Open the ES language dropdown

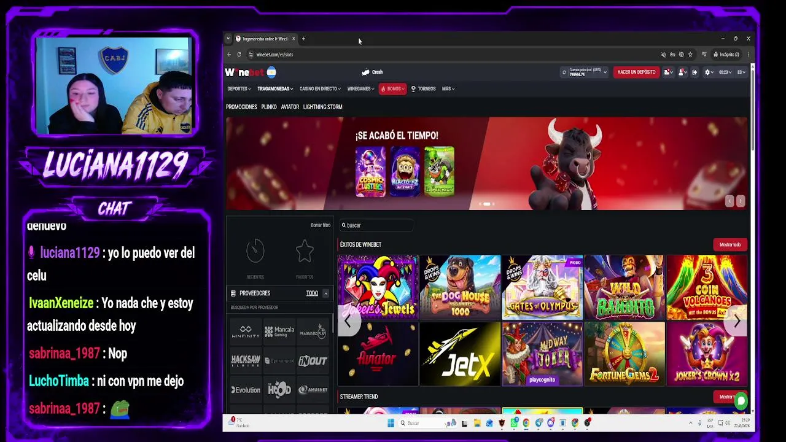(x=741, y=72)
